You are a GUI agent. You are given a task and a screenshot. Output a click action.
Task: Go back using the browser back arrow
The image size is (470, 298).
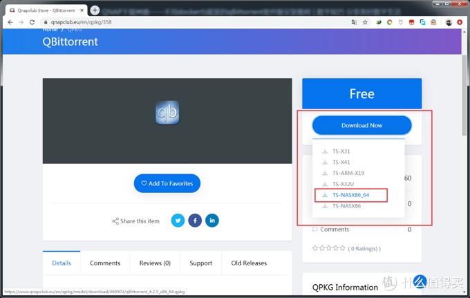[10, 22]
